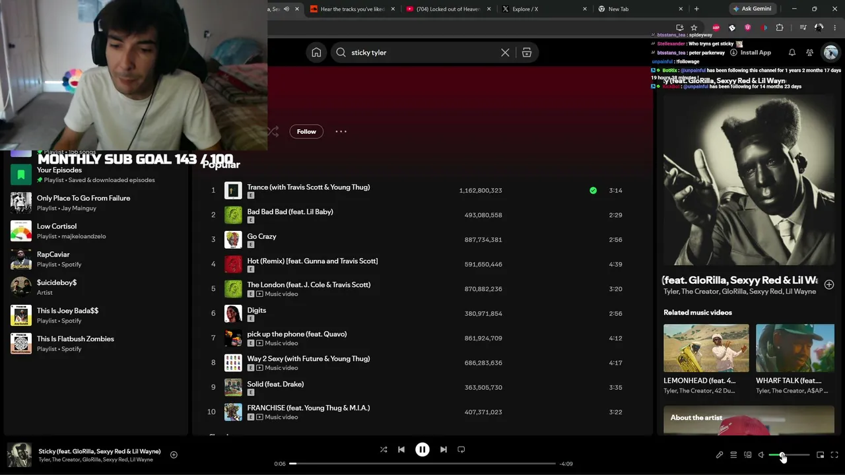Open the lyrics microphone icon
The width and height of the screenshot is (845, 475).
click(720, 455)
